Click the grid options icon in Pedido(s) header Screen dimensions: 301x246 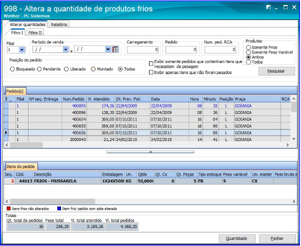point(6,99)
